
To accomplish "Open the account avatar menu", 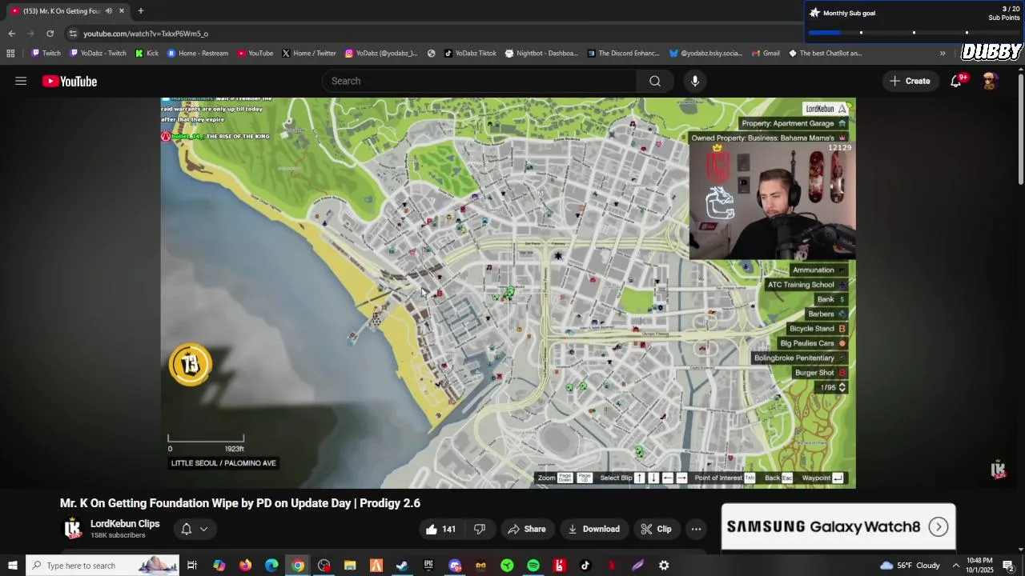I will (991, 81).
